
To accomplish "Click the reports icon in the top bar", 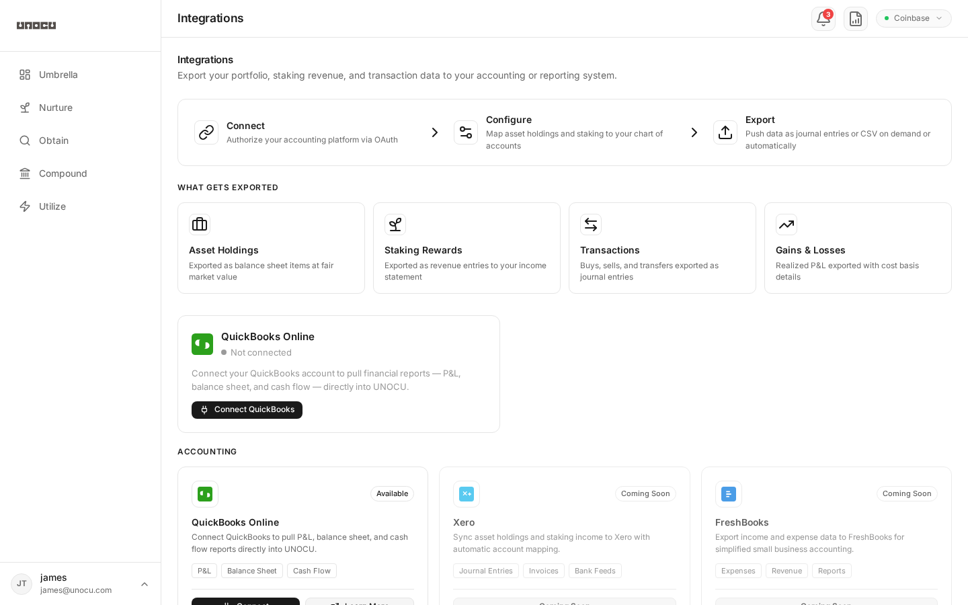I will point(856,18).
